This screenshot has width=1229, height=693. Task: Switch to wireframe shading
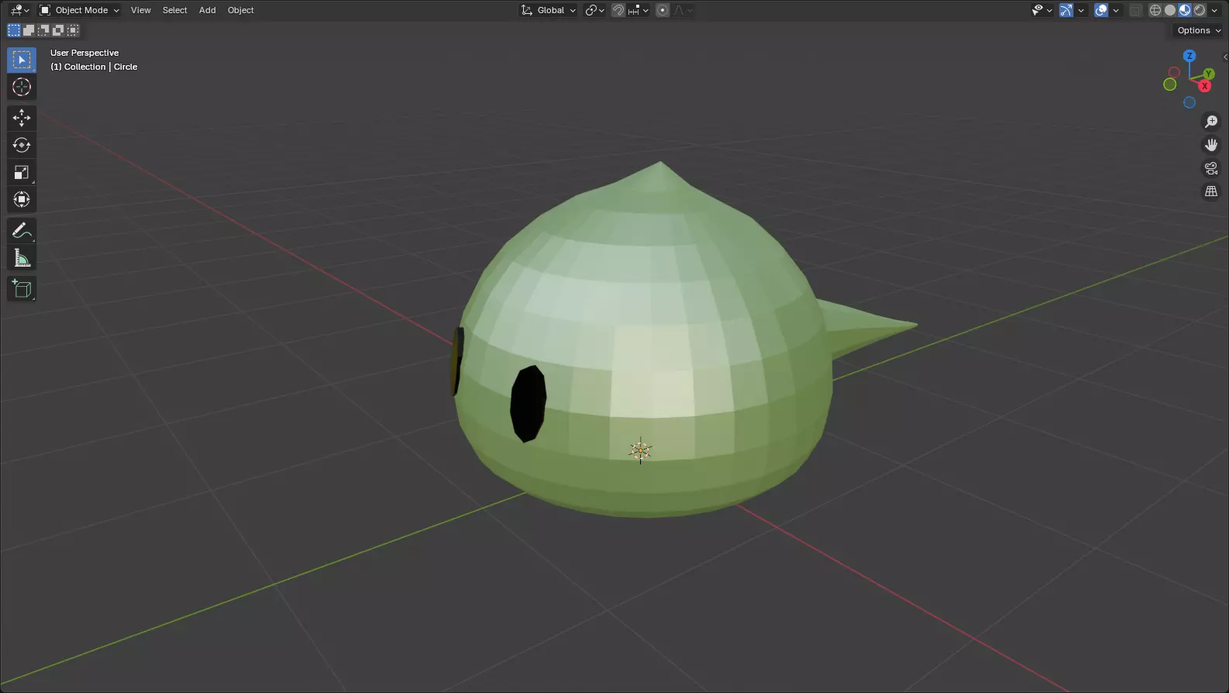1155,10
